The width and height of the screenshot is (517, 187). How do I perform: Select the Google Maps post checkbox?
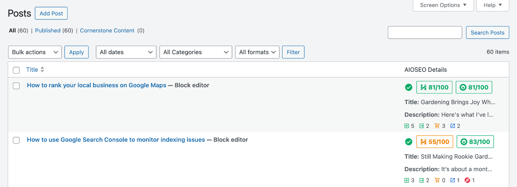(x=16, y=86)
